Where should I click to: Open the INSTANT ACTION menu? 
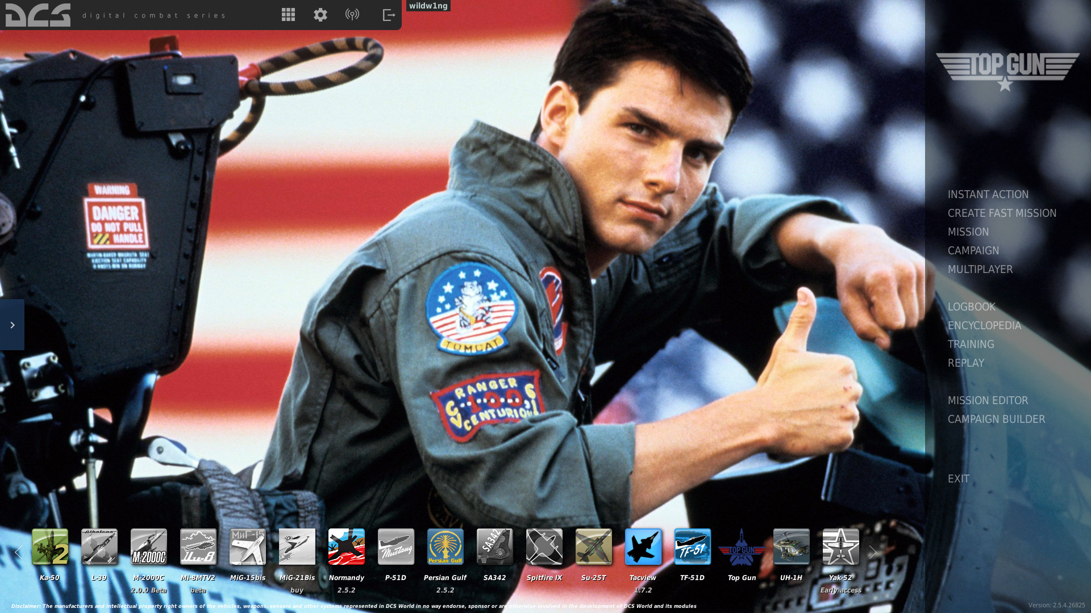pyautogui.click(x=988, y=195)
